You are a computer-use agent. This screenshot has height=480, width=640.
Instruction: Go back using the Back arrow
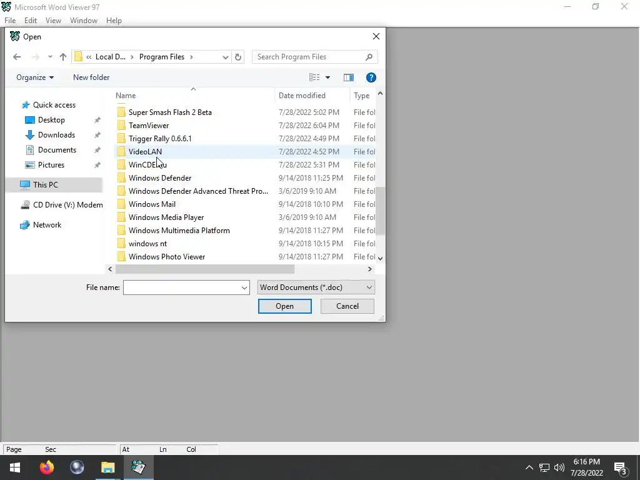point(17,57)
